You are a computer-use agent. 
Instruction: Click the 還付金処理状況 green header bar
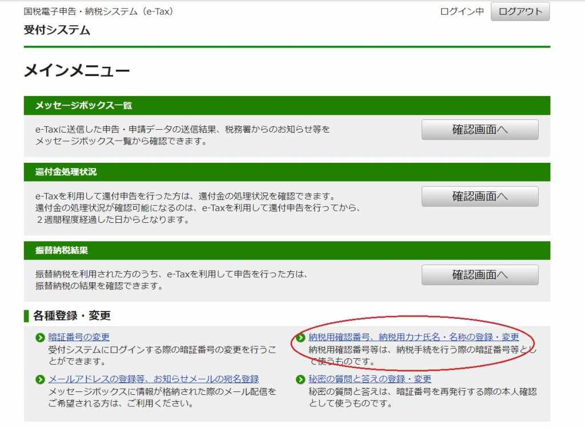coord(287,172)
